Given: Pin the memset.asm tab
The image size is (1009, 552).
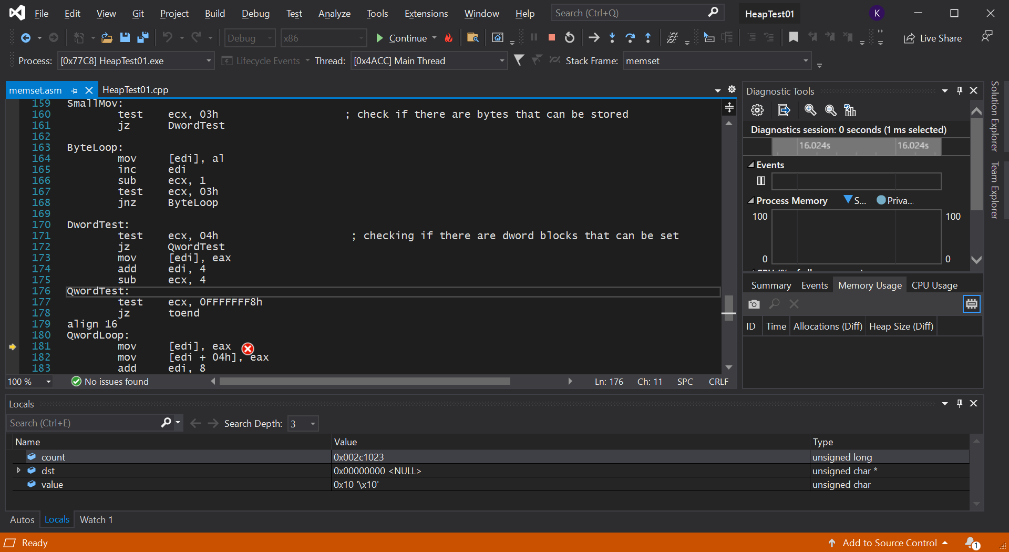Looking at the screenshot, I should click(x=75, y=90).
